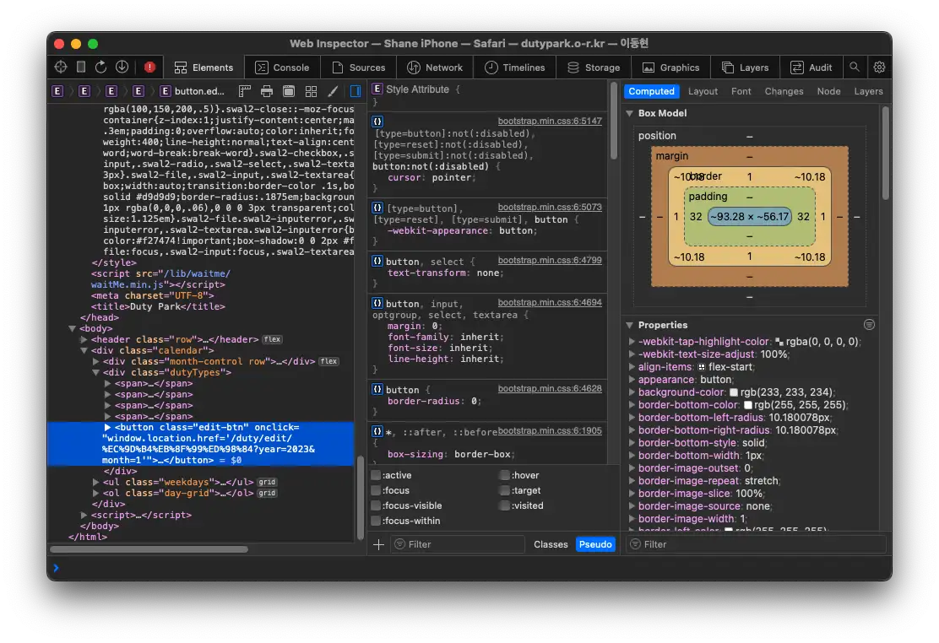Switch to the Timelines tab
The image size is (939, 643).
(514, 67)
